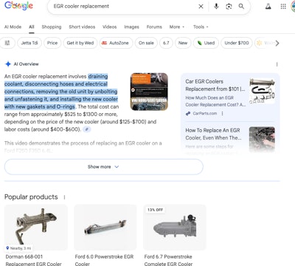This screenshot has height=266, width=295.
Task: Switch to AI Mode tab
Action: 13,27
